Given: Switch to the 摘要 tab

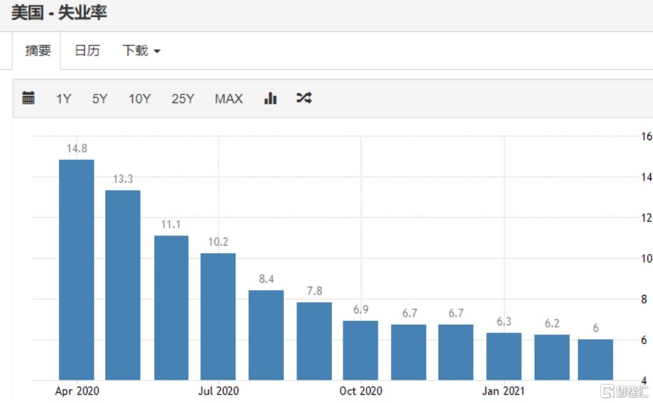Looking at the screenshot, I should pos(38,51).
